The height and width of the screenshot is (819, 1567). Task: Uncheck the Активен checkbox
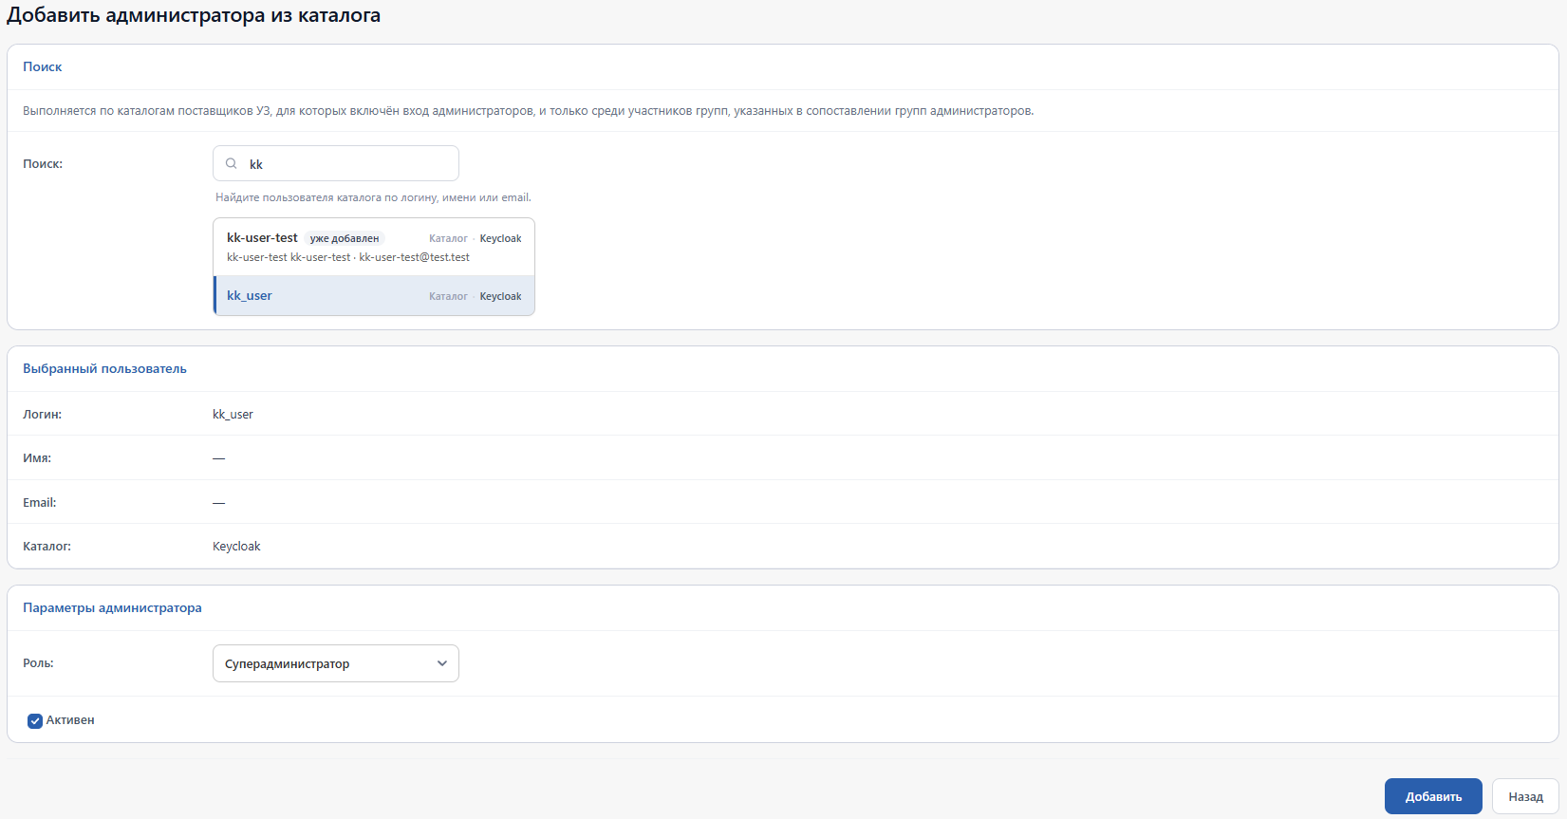(x=35, y=720)
